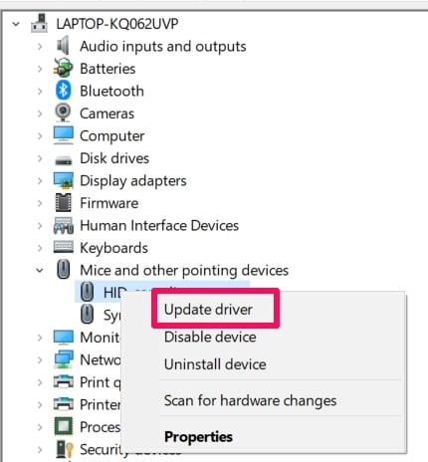Click the Batteries category icon
The height and width of the screenshot is (462, 428).
click(63, 68)
